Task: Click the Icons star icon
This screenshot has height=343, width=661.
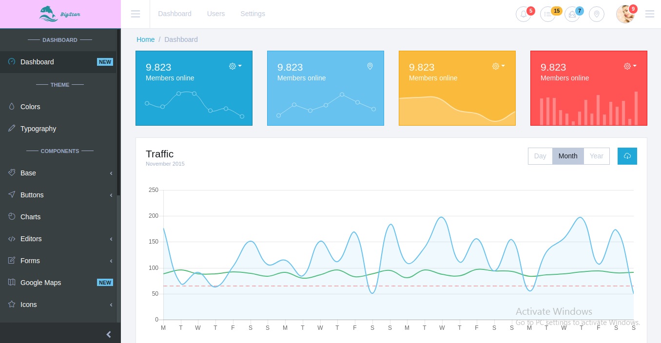Action: point(12,305)
